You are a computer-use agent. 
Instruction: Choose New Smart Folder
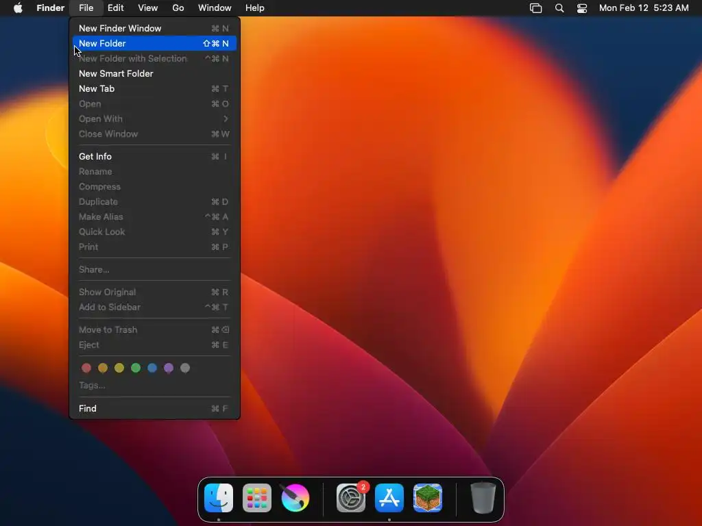[x=154, y=73]
